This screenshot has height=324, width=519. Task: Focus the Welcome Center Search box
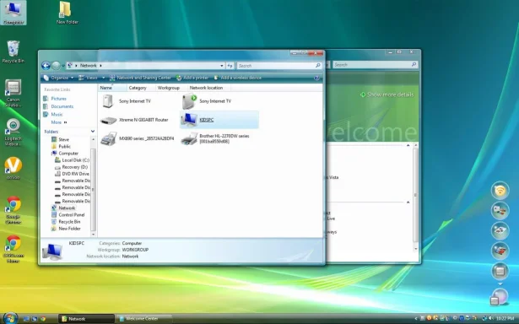click(x=375, y=64)
